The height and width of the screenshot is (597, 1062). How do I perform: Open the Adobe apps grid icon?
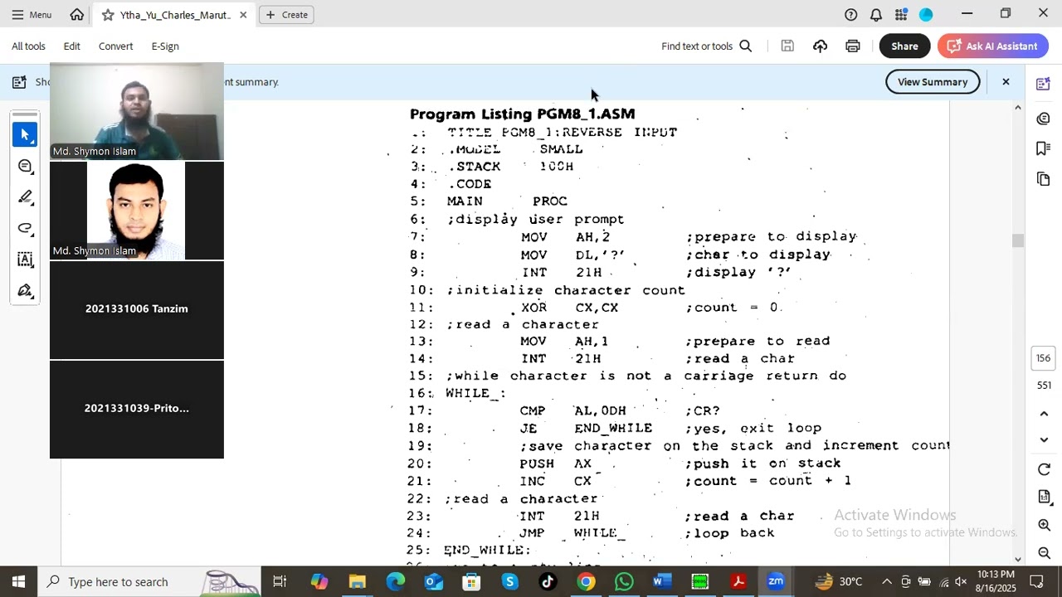(x=901, y=15)
